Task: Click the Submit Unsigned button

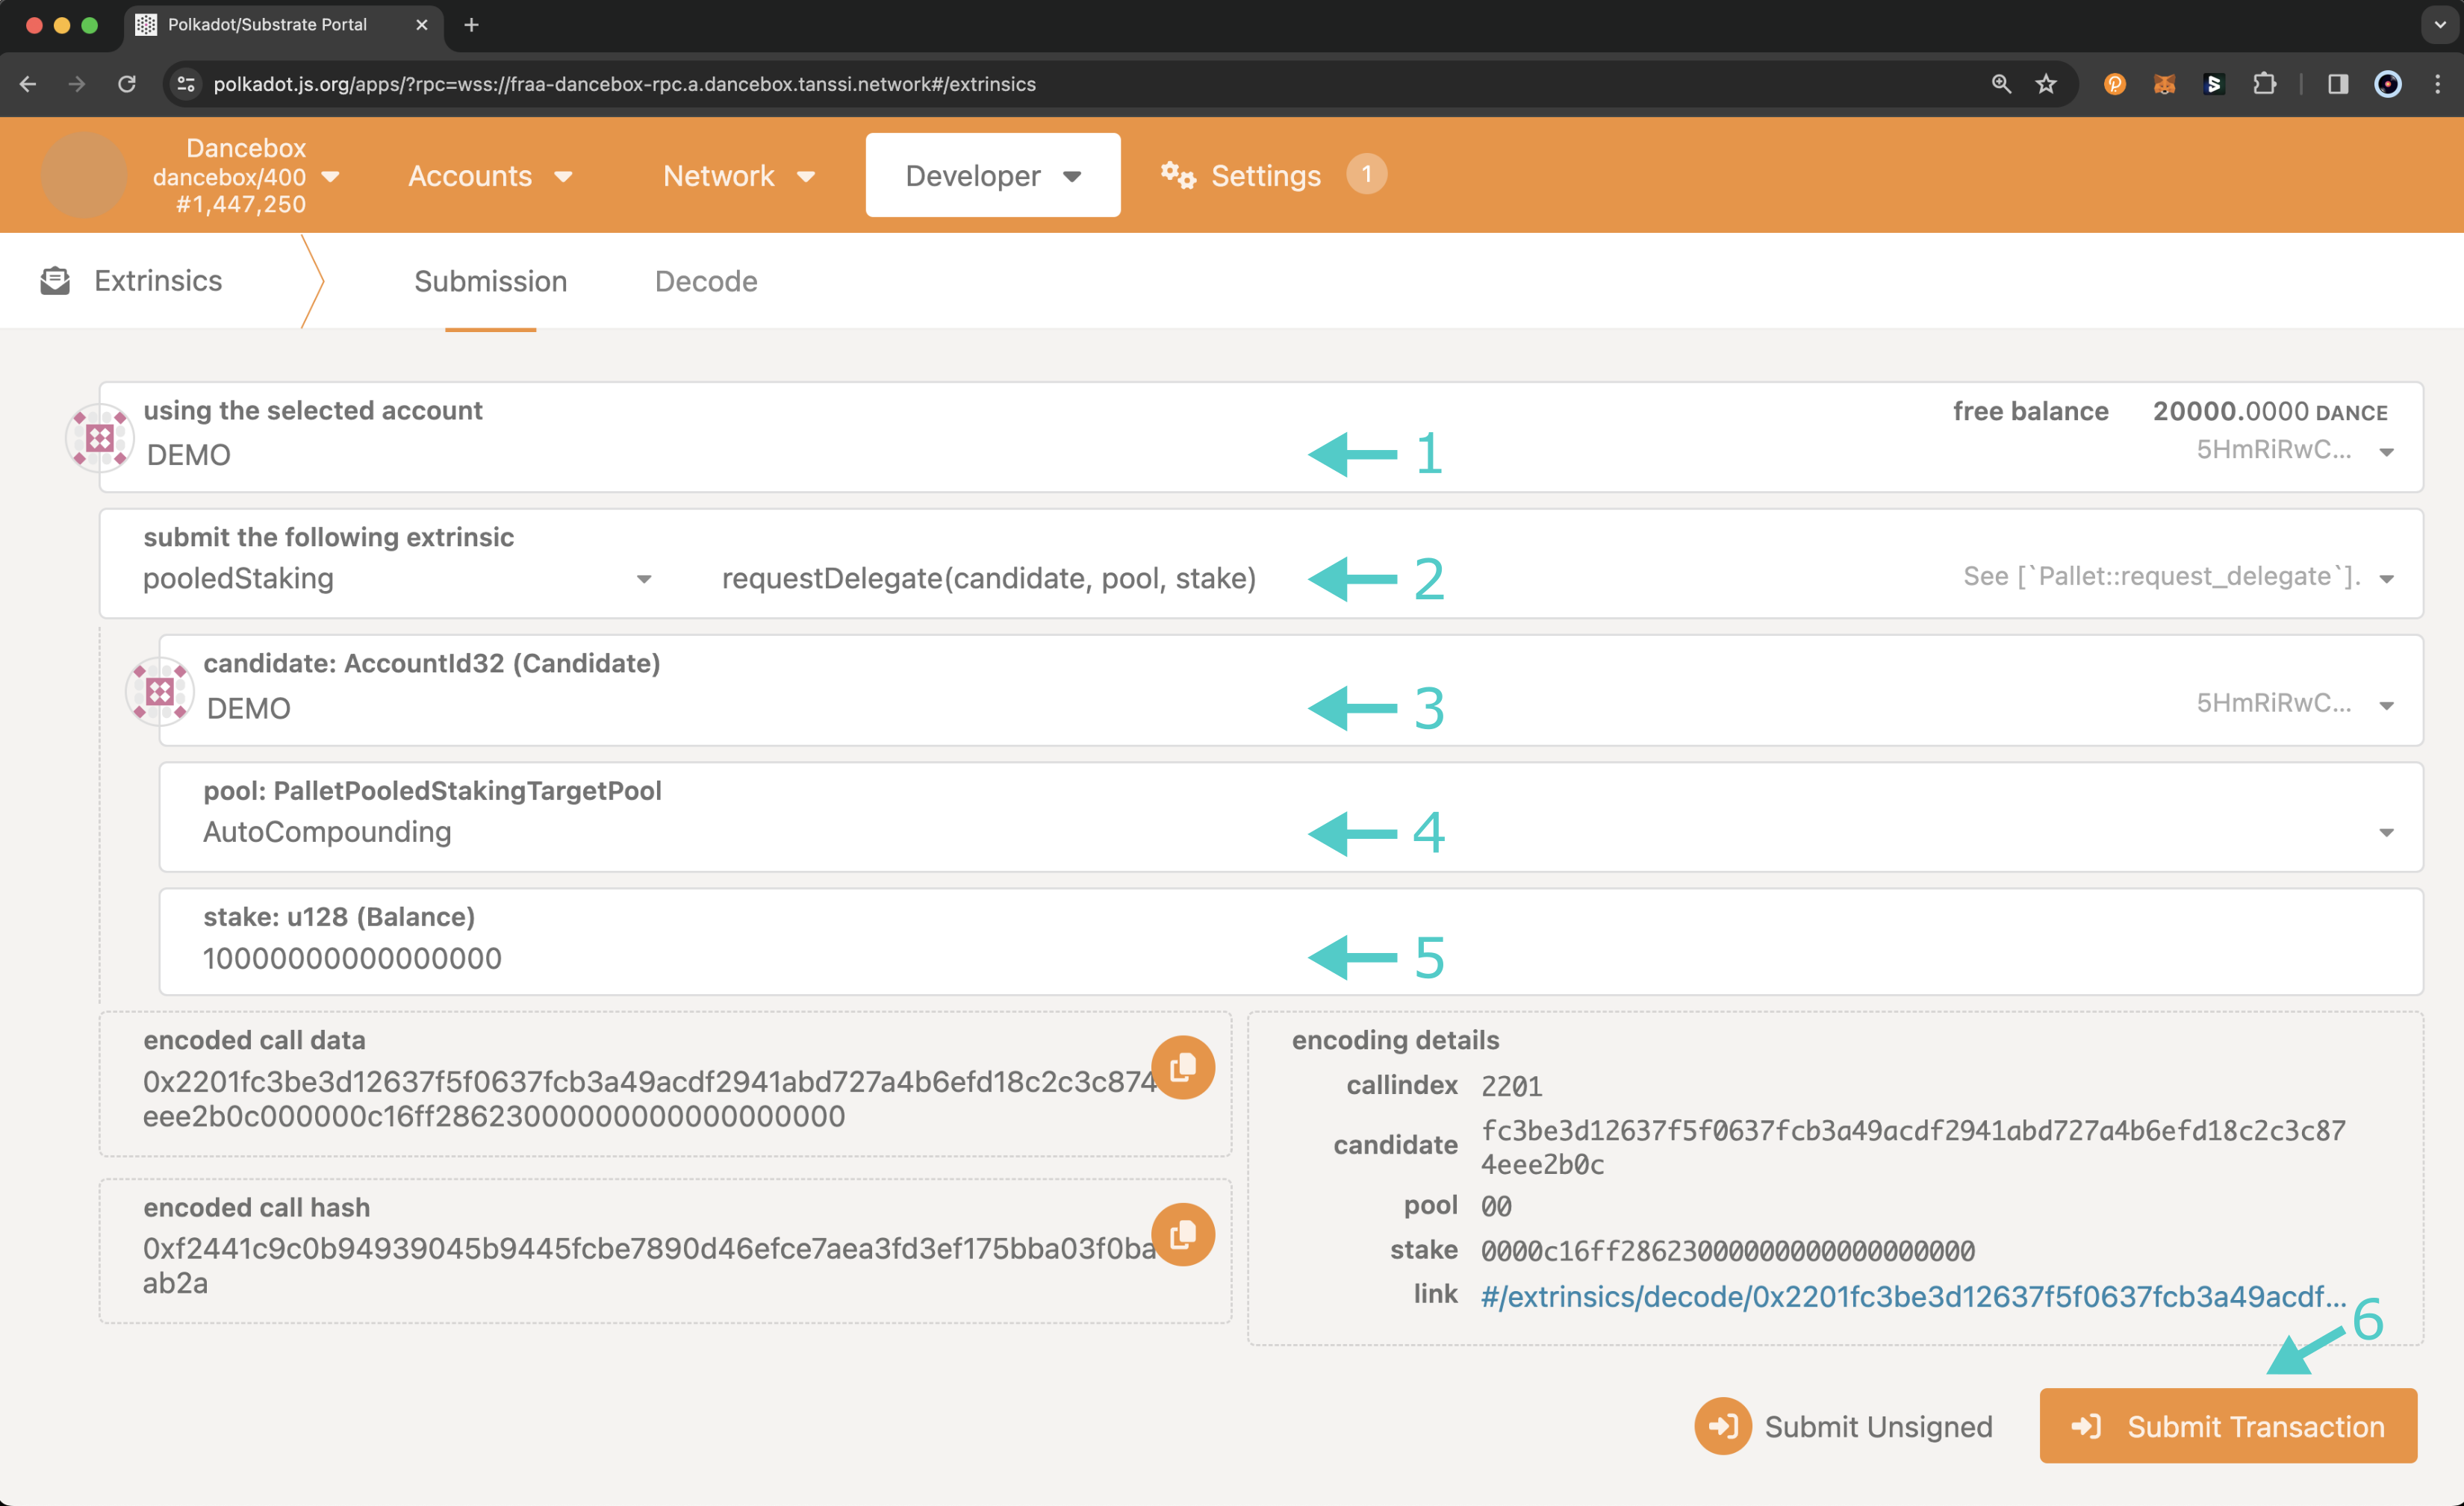Action: click(1843, 1426)
